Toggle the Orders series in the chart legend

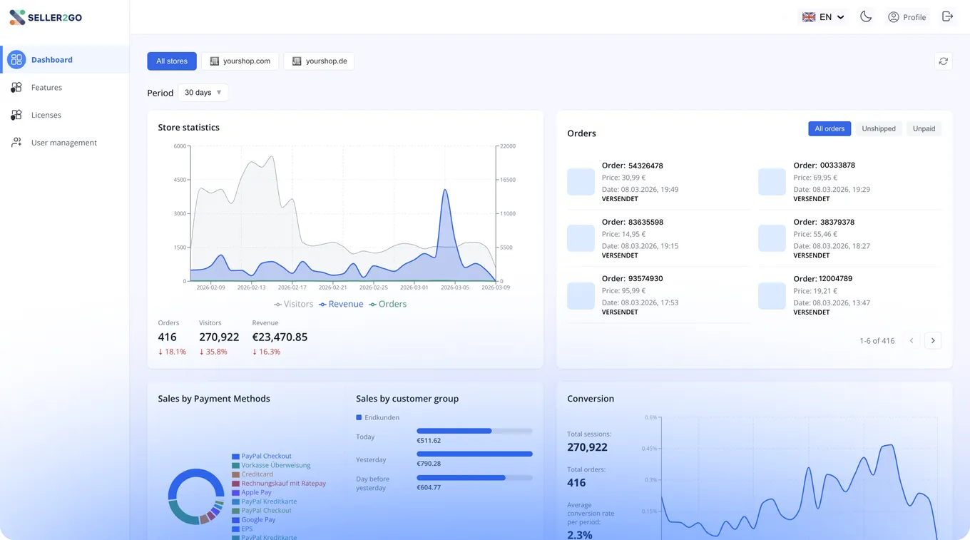coord(388,304)
